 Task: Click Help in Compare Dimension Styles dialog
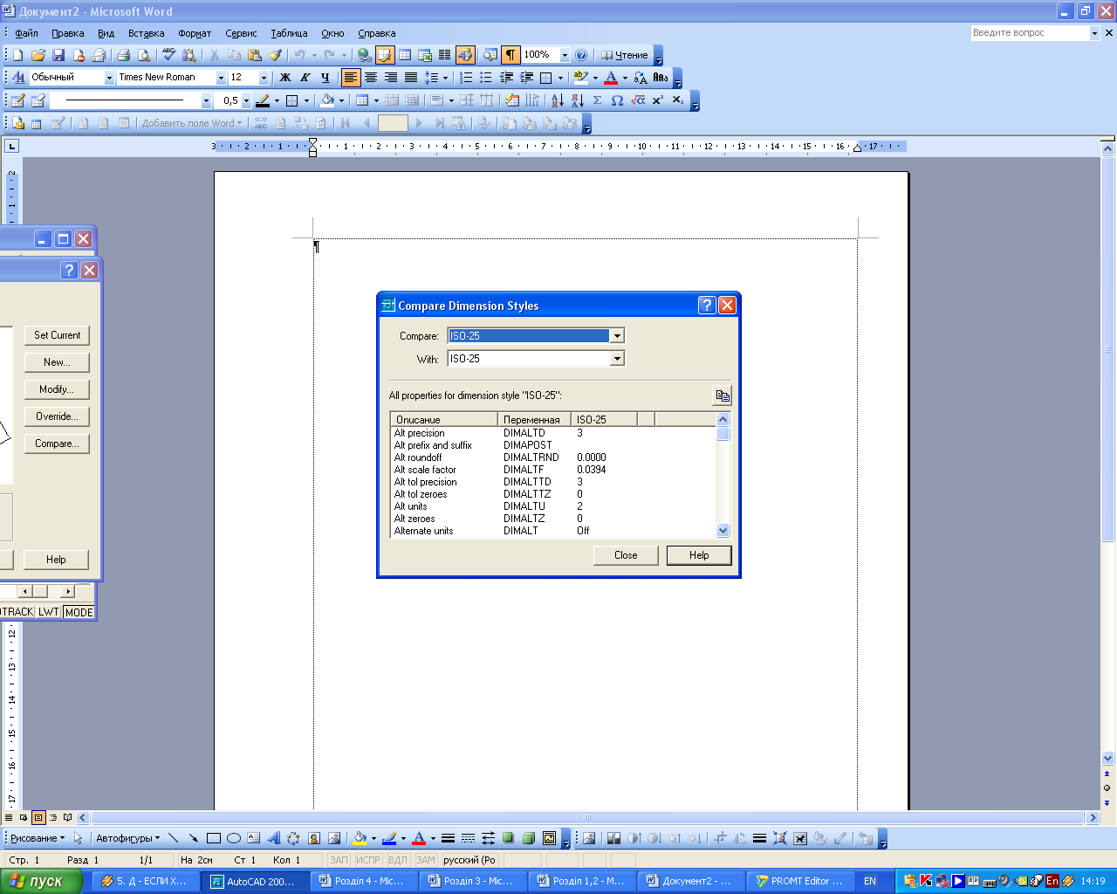click(699, 555)
